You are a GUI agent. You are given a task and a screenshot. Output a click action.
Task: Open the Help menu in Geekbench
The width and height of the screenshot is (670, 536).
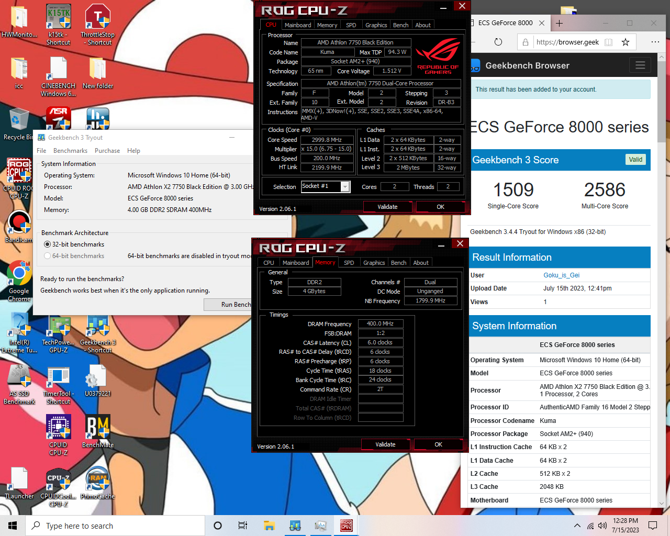133,151
